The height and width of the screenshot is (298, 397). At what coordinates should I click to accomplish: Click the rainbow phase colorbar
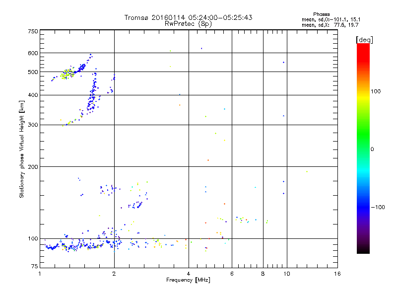(363, 149)
